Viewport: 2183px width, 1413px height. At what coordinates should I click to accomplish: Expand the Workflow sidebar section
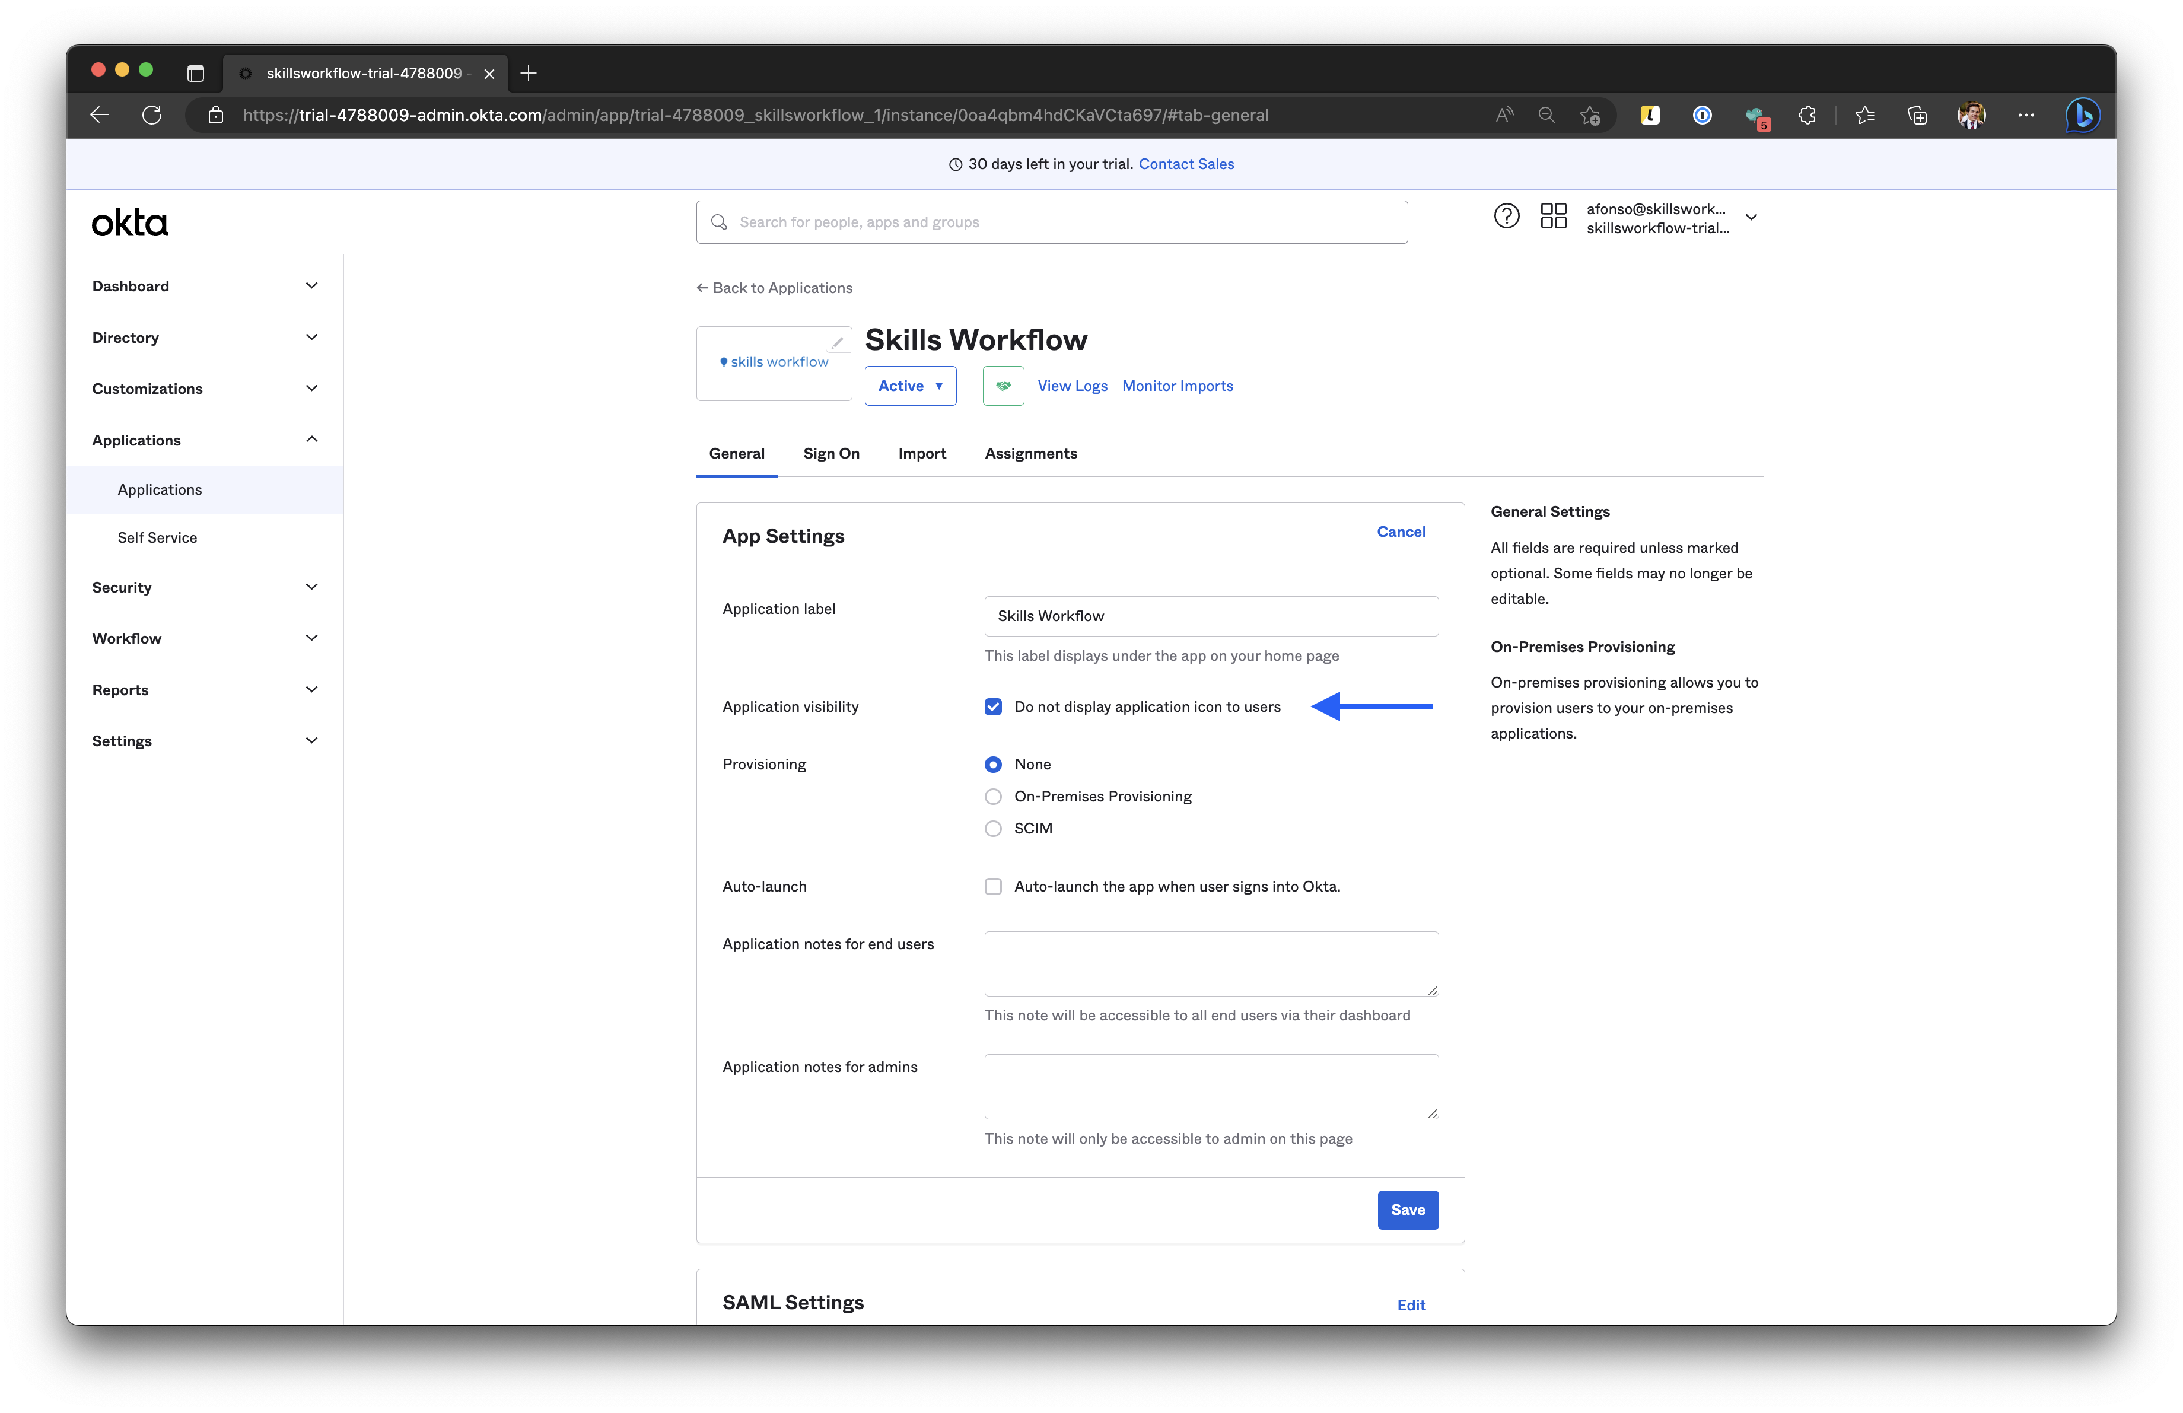(x=205, y=638)
